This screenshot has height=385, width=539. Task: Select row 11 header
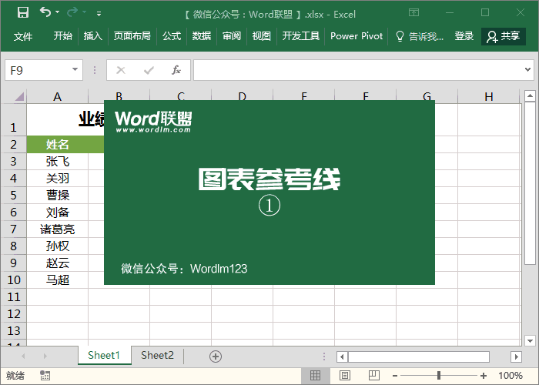[13, 296]
